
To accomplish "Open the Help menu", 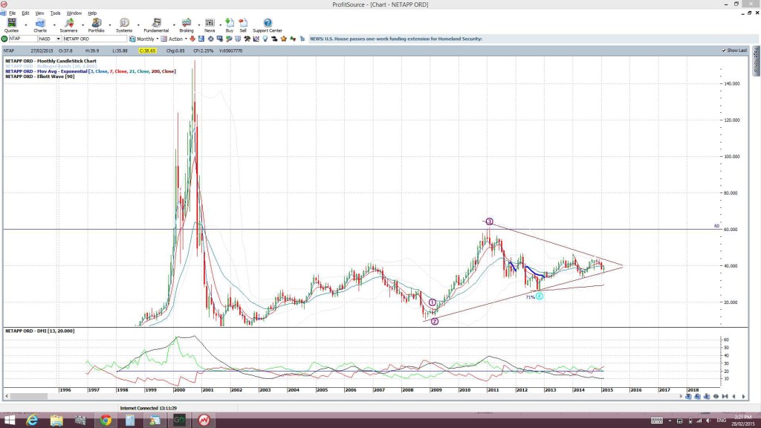I will (92, 13).
